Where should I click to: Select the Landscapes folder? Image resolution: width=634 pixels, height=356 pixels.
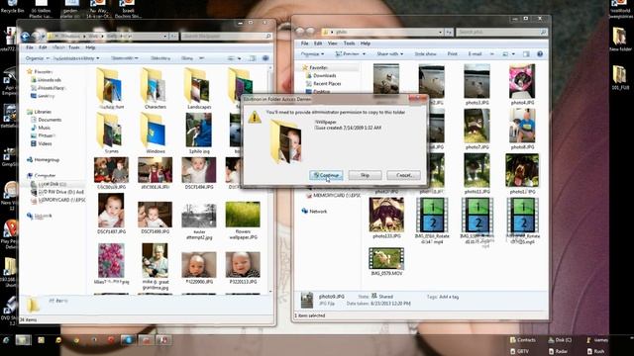pos(199,89)
